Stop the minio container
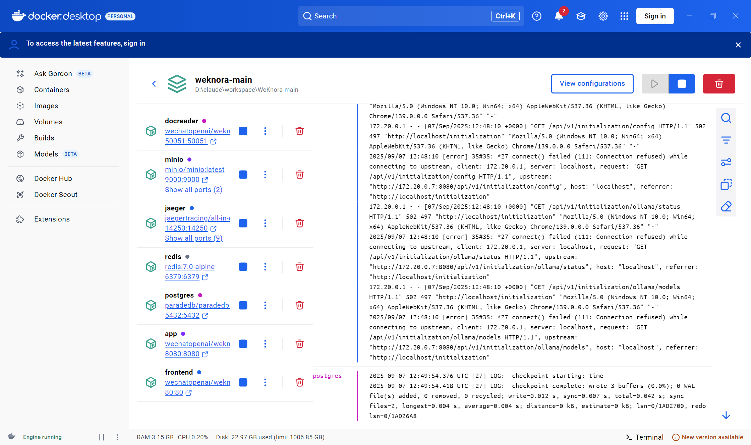751x445 pixels. click(243, 175)
